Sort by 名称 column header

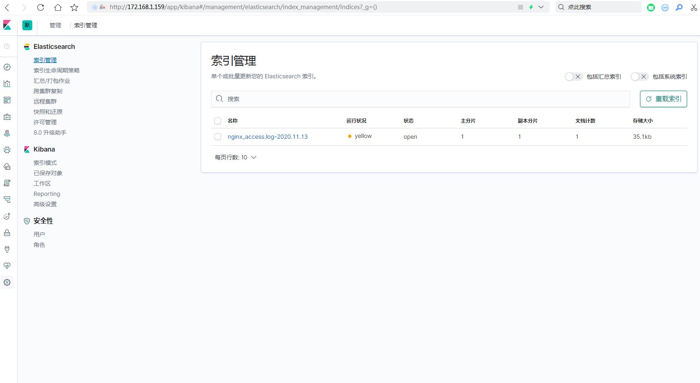[233, 121]
